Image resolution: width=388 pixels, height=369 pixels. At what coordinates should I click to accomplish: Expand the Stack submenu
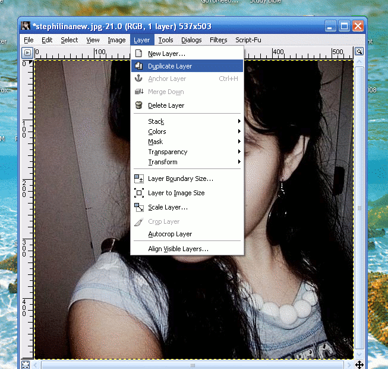pyautogui.click(x=187, y=121)
